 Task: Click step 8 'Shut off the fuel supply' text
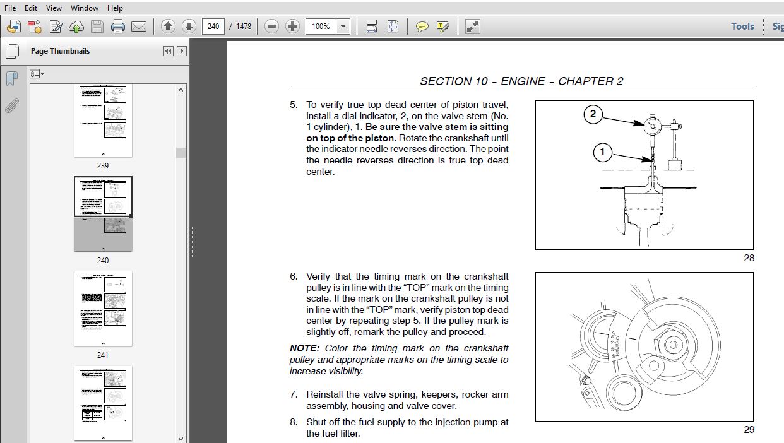click(407, 428)
